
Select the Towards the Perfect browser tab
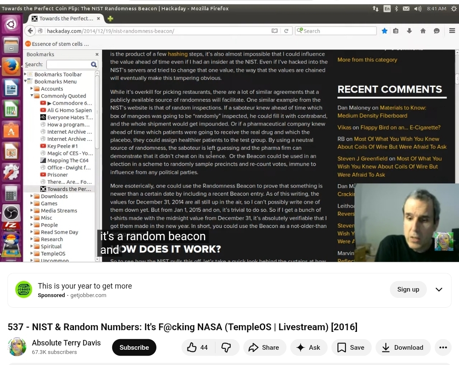(66, 18)
